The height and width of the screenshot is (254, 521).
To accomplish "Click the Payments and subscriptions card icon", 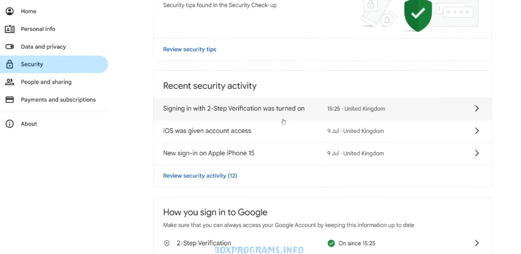I will coord(9,100).
